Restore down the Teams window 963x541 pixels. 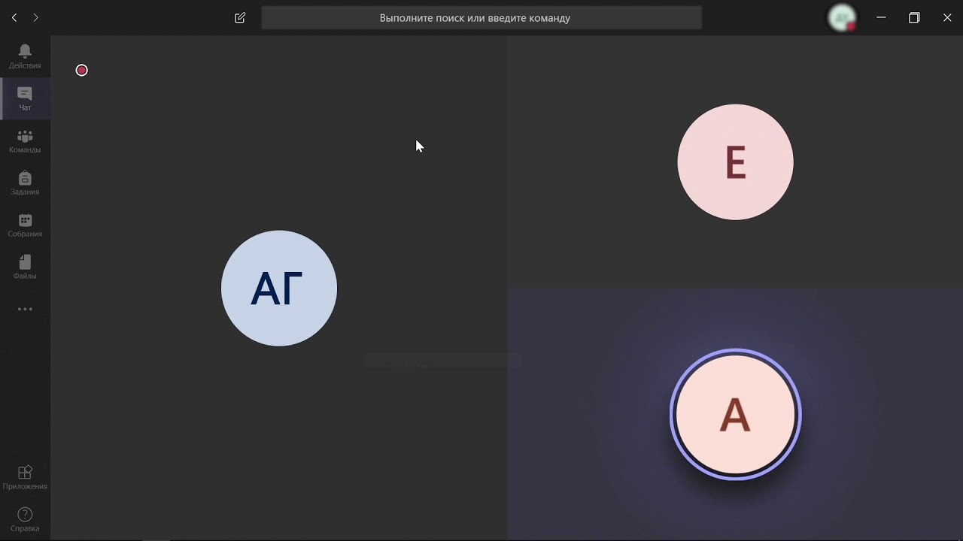tap(914, 17)
